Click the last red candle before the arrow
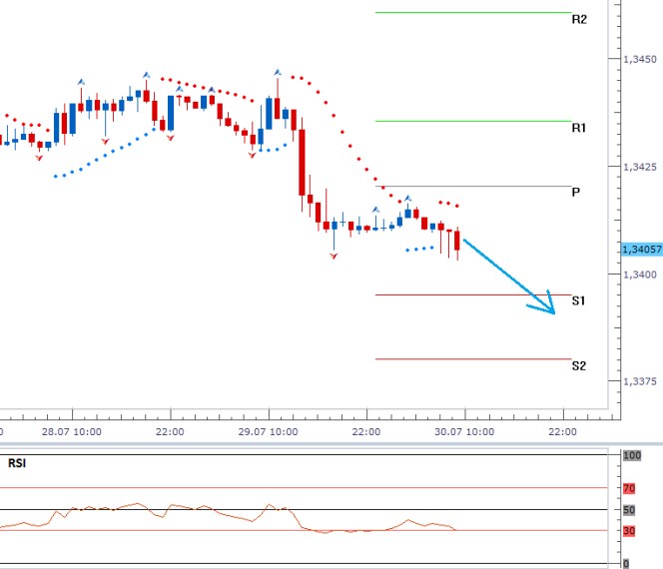The width and height of the screenshot is (663, 569). pos(457,241)
